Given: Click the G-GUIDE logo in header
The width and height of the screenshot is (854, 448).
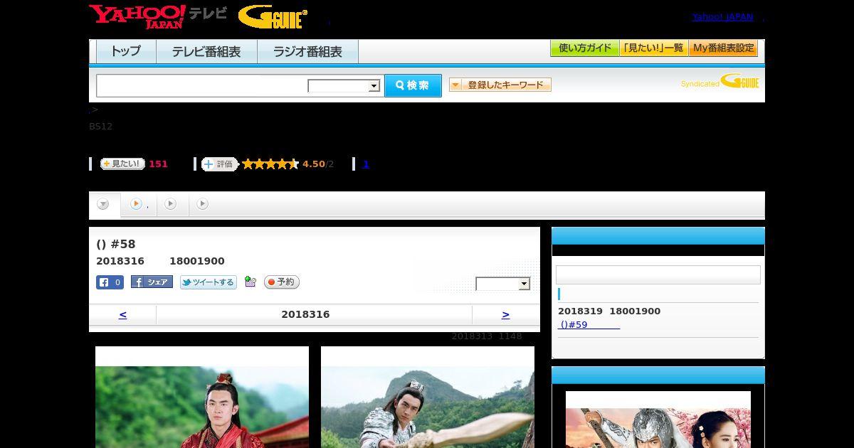Looking at the screenshot, I should [273, 17].
